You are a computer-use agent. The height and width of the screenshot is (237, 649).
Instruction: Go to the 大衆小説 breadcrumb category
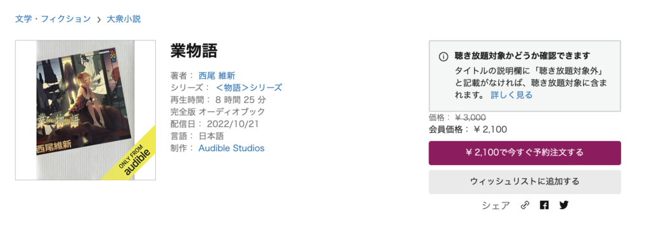point(124,19)
